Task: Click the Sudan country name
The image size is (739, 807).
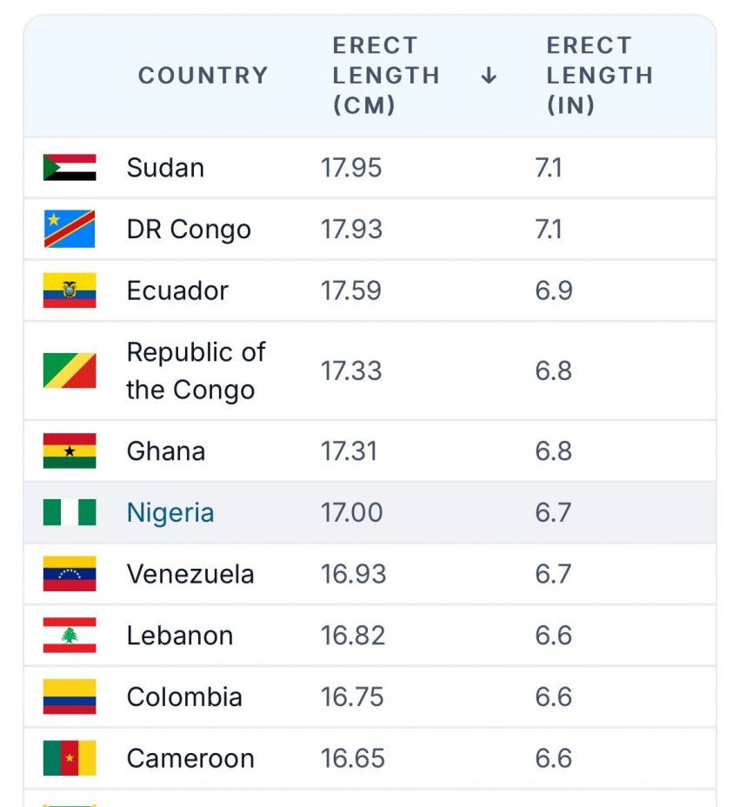Action: tap(165, 167)
